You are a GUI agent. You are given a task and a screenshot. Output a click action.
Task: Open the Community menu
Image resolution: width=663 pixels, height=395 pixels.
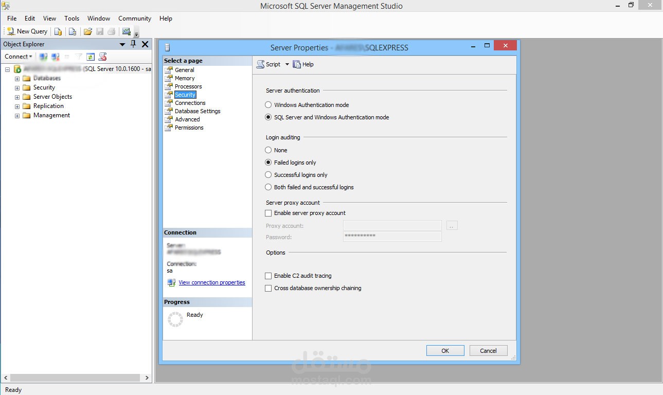(x=135, y=19)
